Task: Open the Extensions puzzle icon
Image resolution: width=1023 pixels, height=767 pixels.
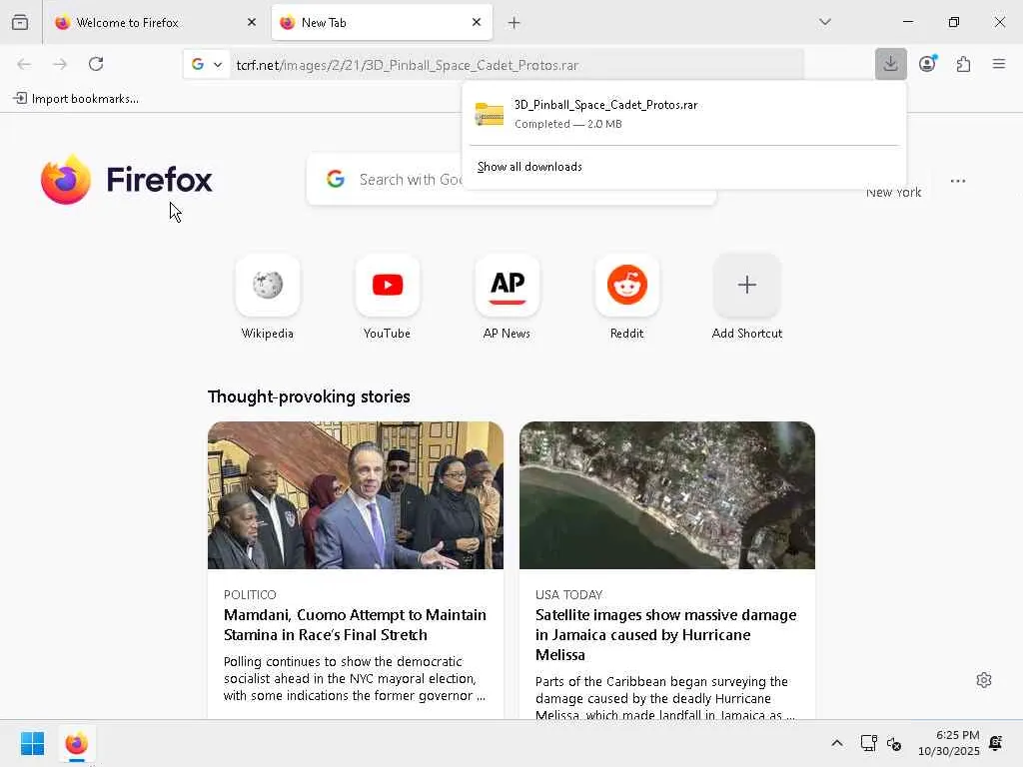Action: 963,64
